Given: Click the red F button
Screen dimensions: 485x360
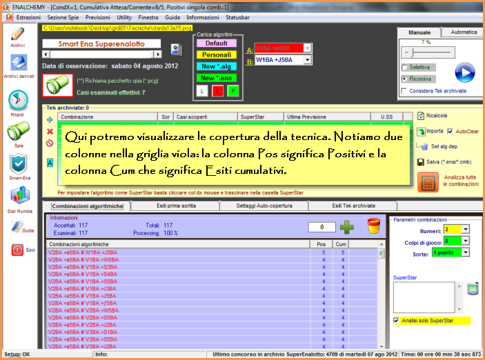Looking at the screenshot, I should (218, 91).
